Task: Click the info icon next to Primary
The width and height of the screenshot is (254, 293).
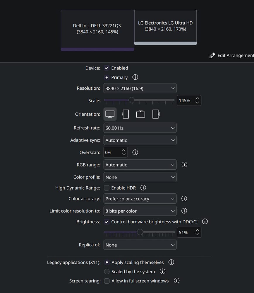Action: [x=135, y=77]
